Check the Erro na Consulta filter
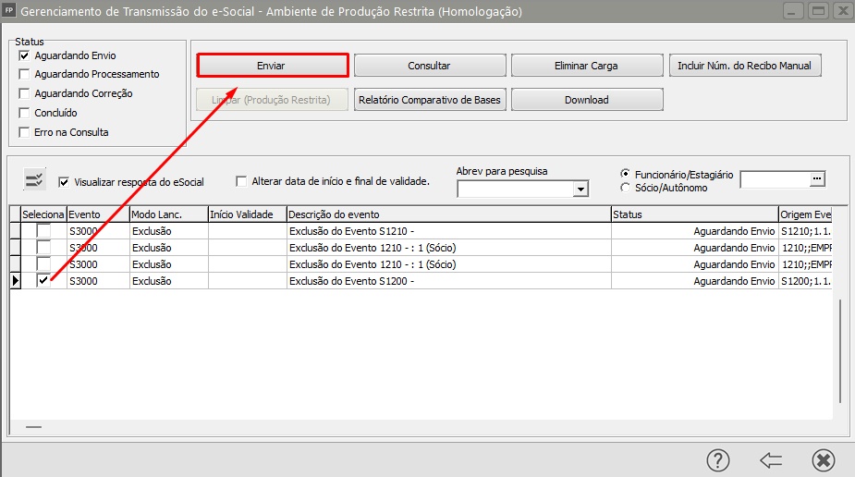The image size is (855, 477). 24,132
